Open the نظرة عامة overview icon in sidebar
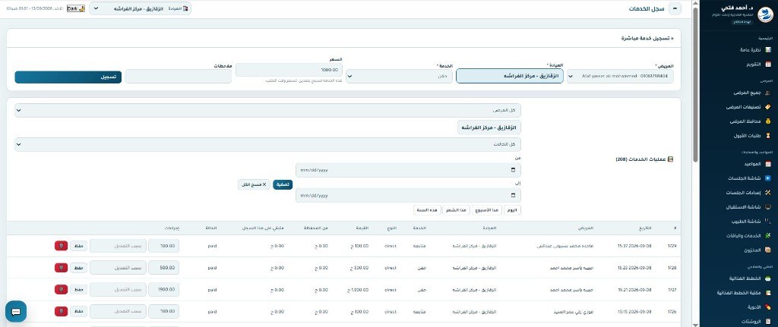Screen dimensions: 778x327 pyautogui.click(x=768, y=50)
